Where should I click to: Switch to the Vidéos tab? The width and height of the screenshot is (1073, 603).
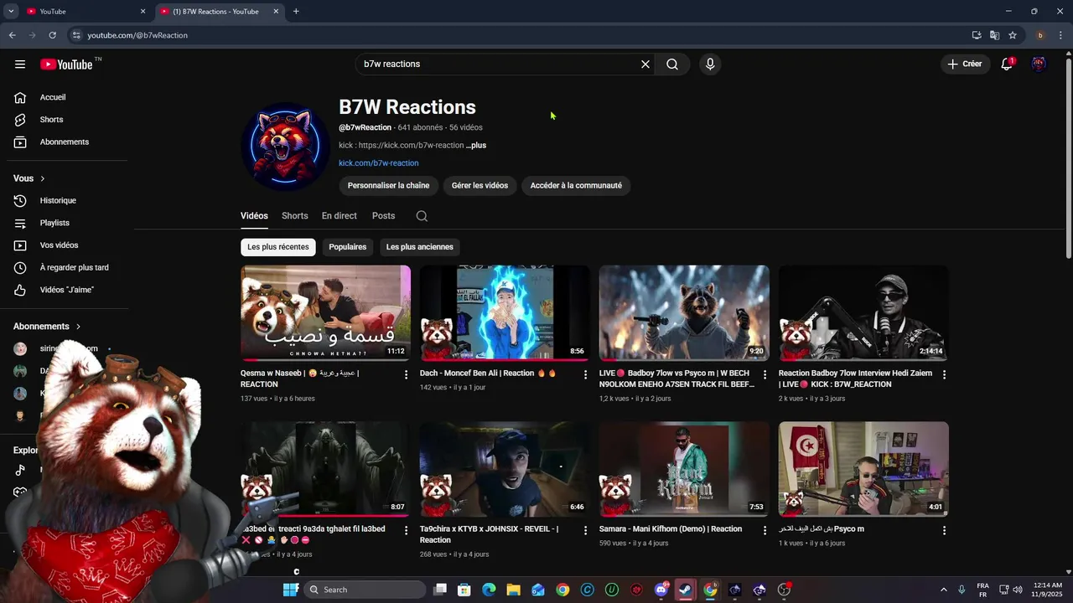pos(254,216)
